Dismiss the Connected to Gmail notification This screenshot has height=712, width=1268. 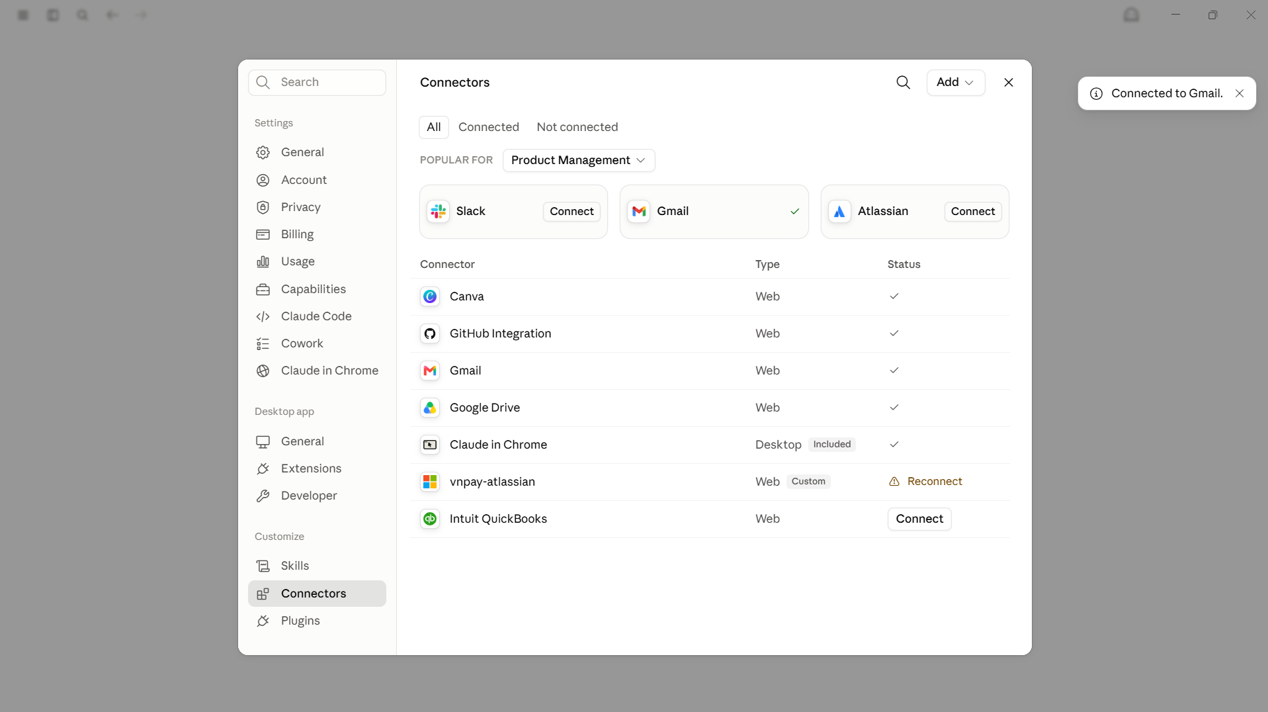(x=1240, y=93)
